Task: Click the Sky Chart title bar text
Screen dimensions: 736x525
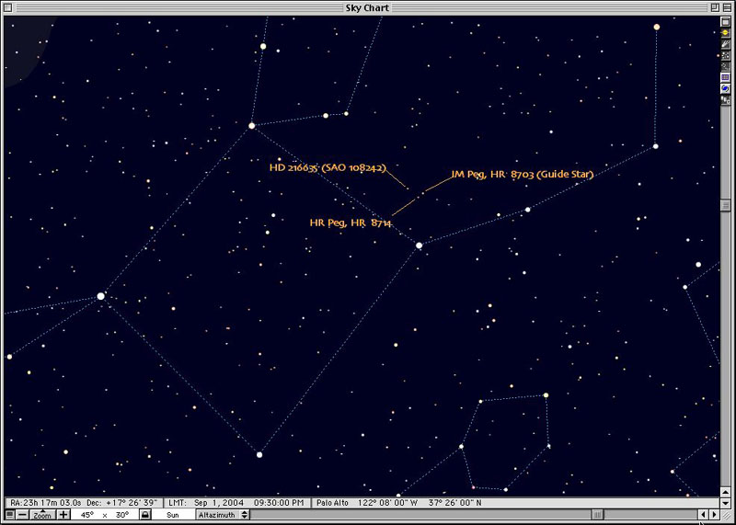Action: click(367, 8)
